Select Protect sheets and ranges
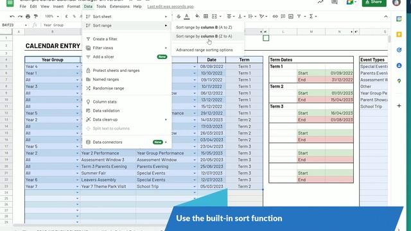 (x=127, y=70)
